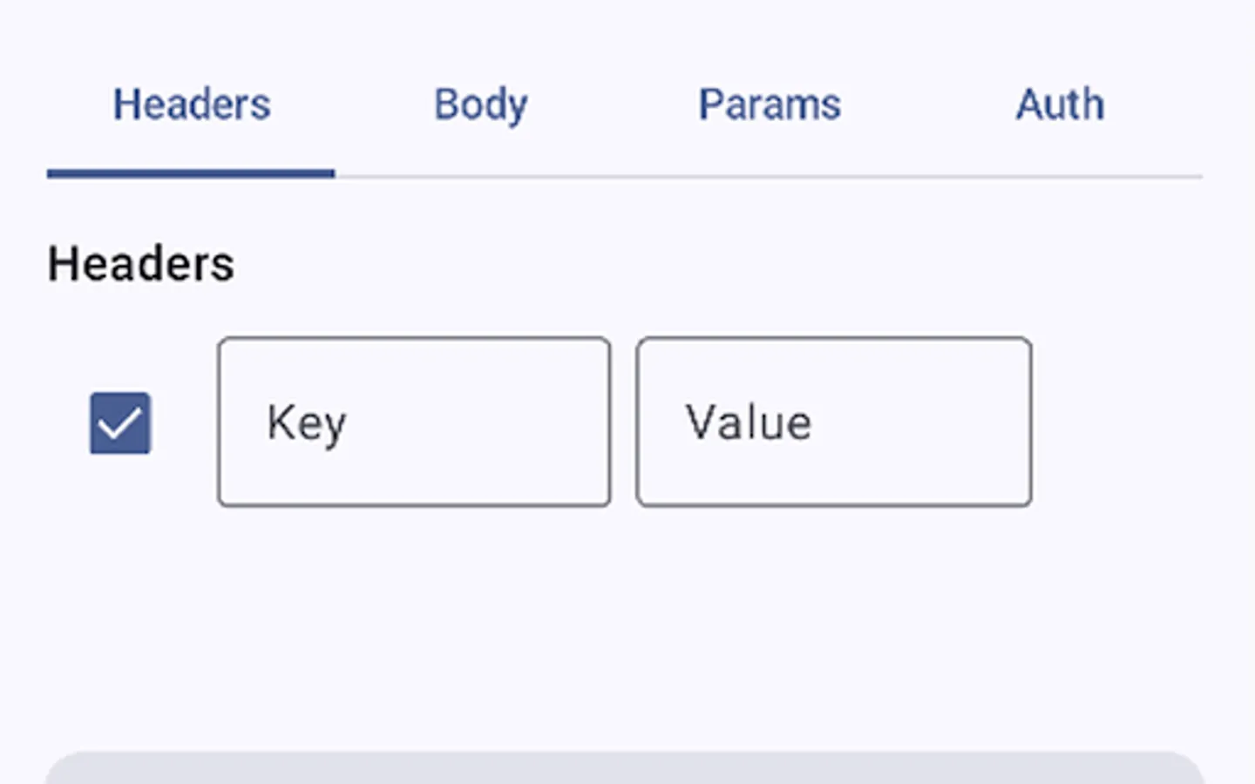View query parameters via Params tab
The height and width of the screenshot is (784, 1255).
(770, 105)
